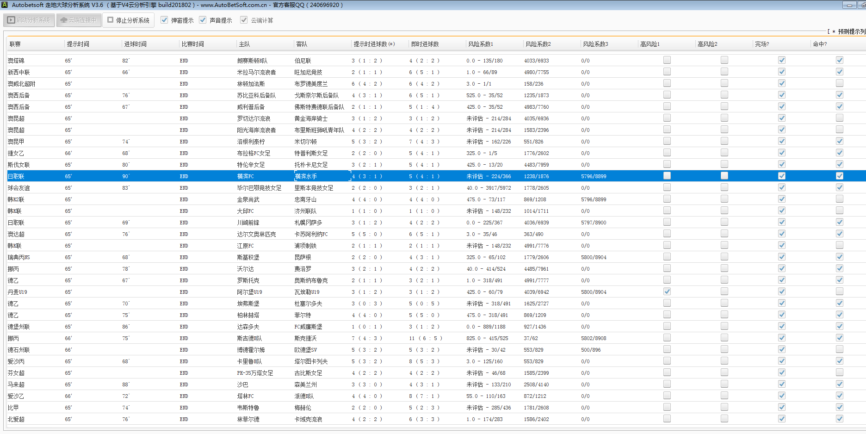Check 高风险2 for the 斯吉德队 row
This screenshot has width=866, height=434.
[x=724, y=338]
